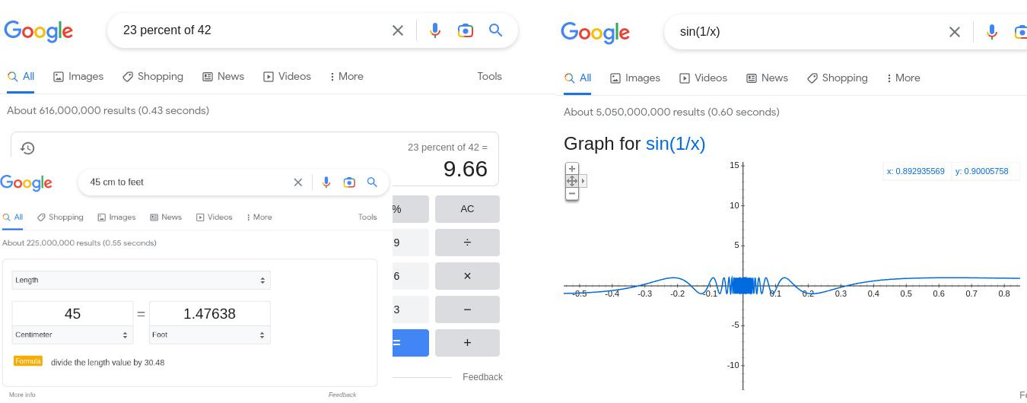
Task: Open Shopping tab under sin(1/x) search
Action: [838, 78]
